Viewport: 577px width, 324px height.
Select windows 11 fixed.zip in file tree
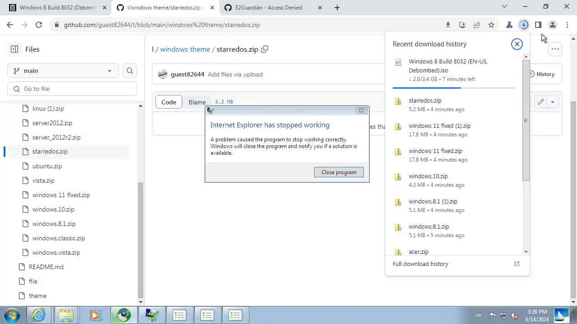coord(61,195)
